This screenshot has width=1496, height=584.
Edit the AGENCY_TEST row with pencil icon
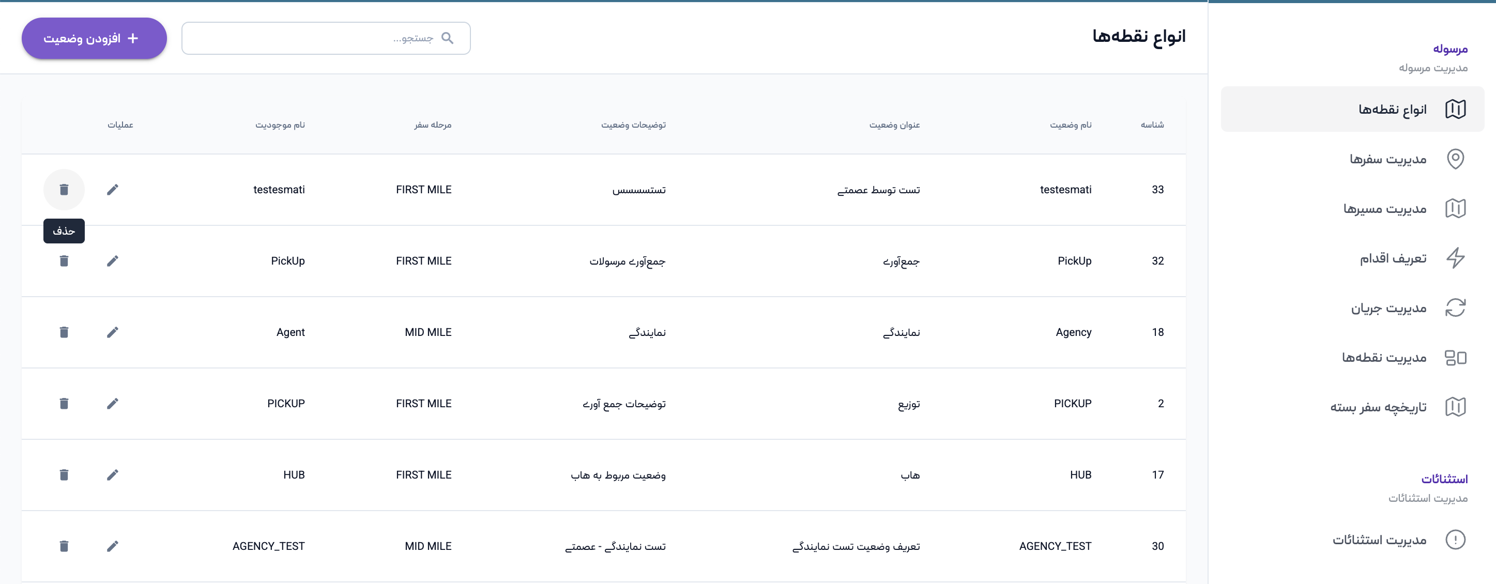coord(113,546)
